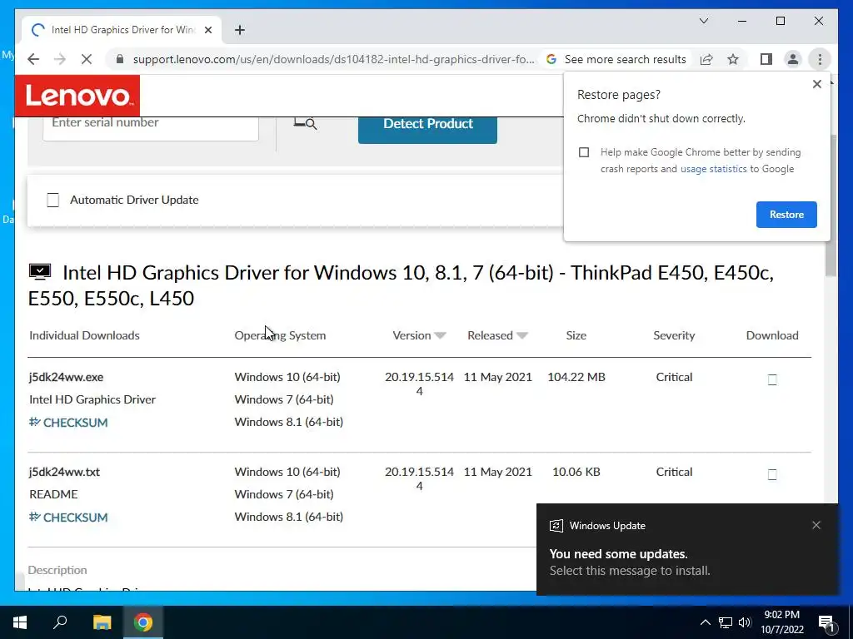Select j5dk24ww.txt for download
This screenshot has height=639, width=853.
772,474
